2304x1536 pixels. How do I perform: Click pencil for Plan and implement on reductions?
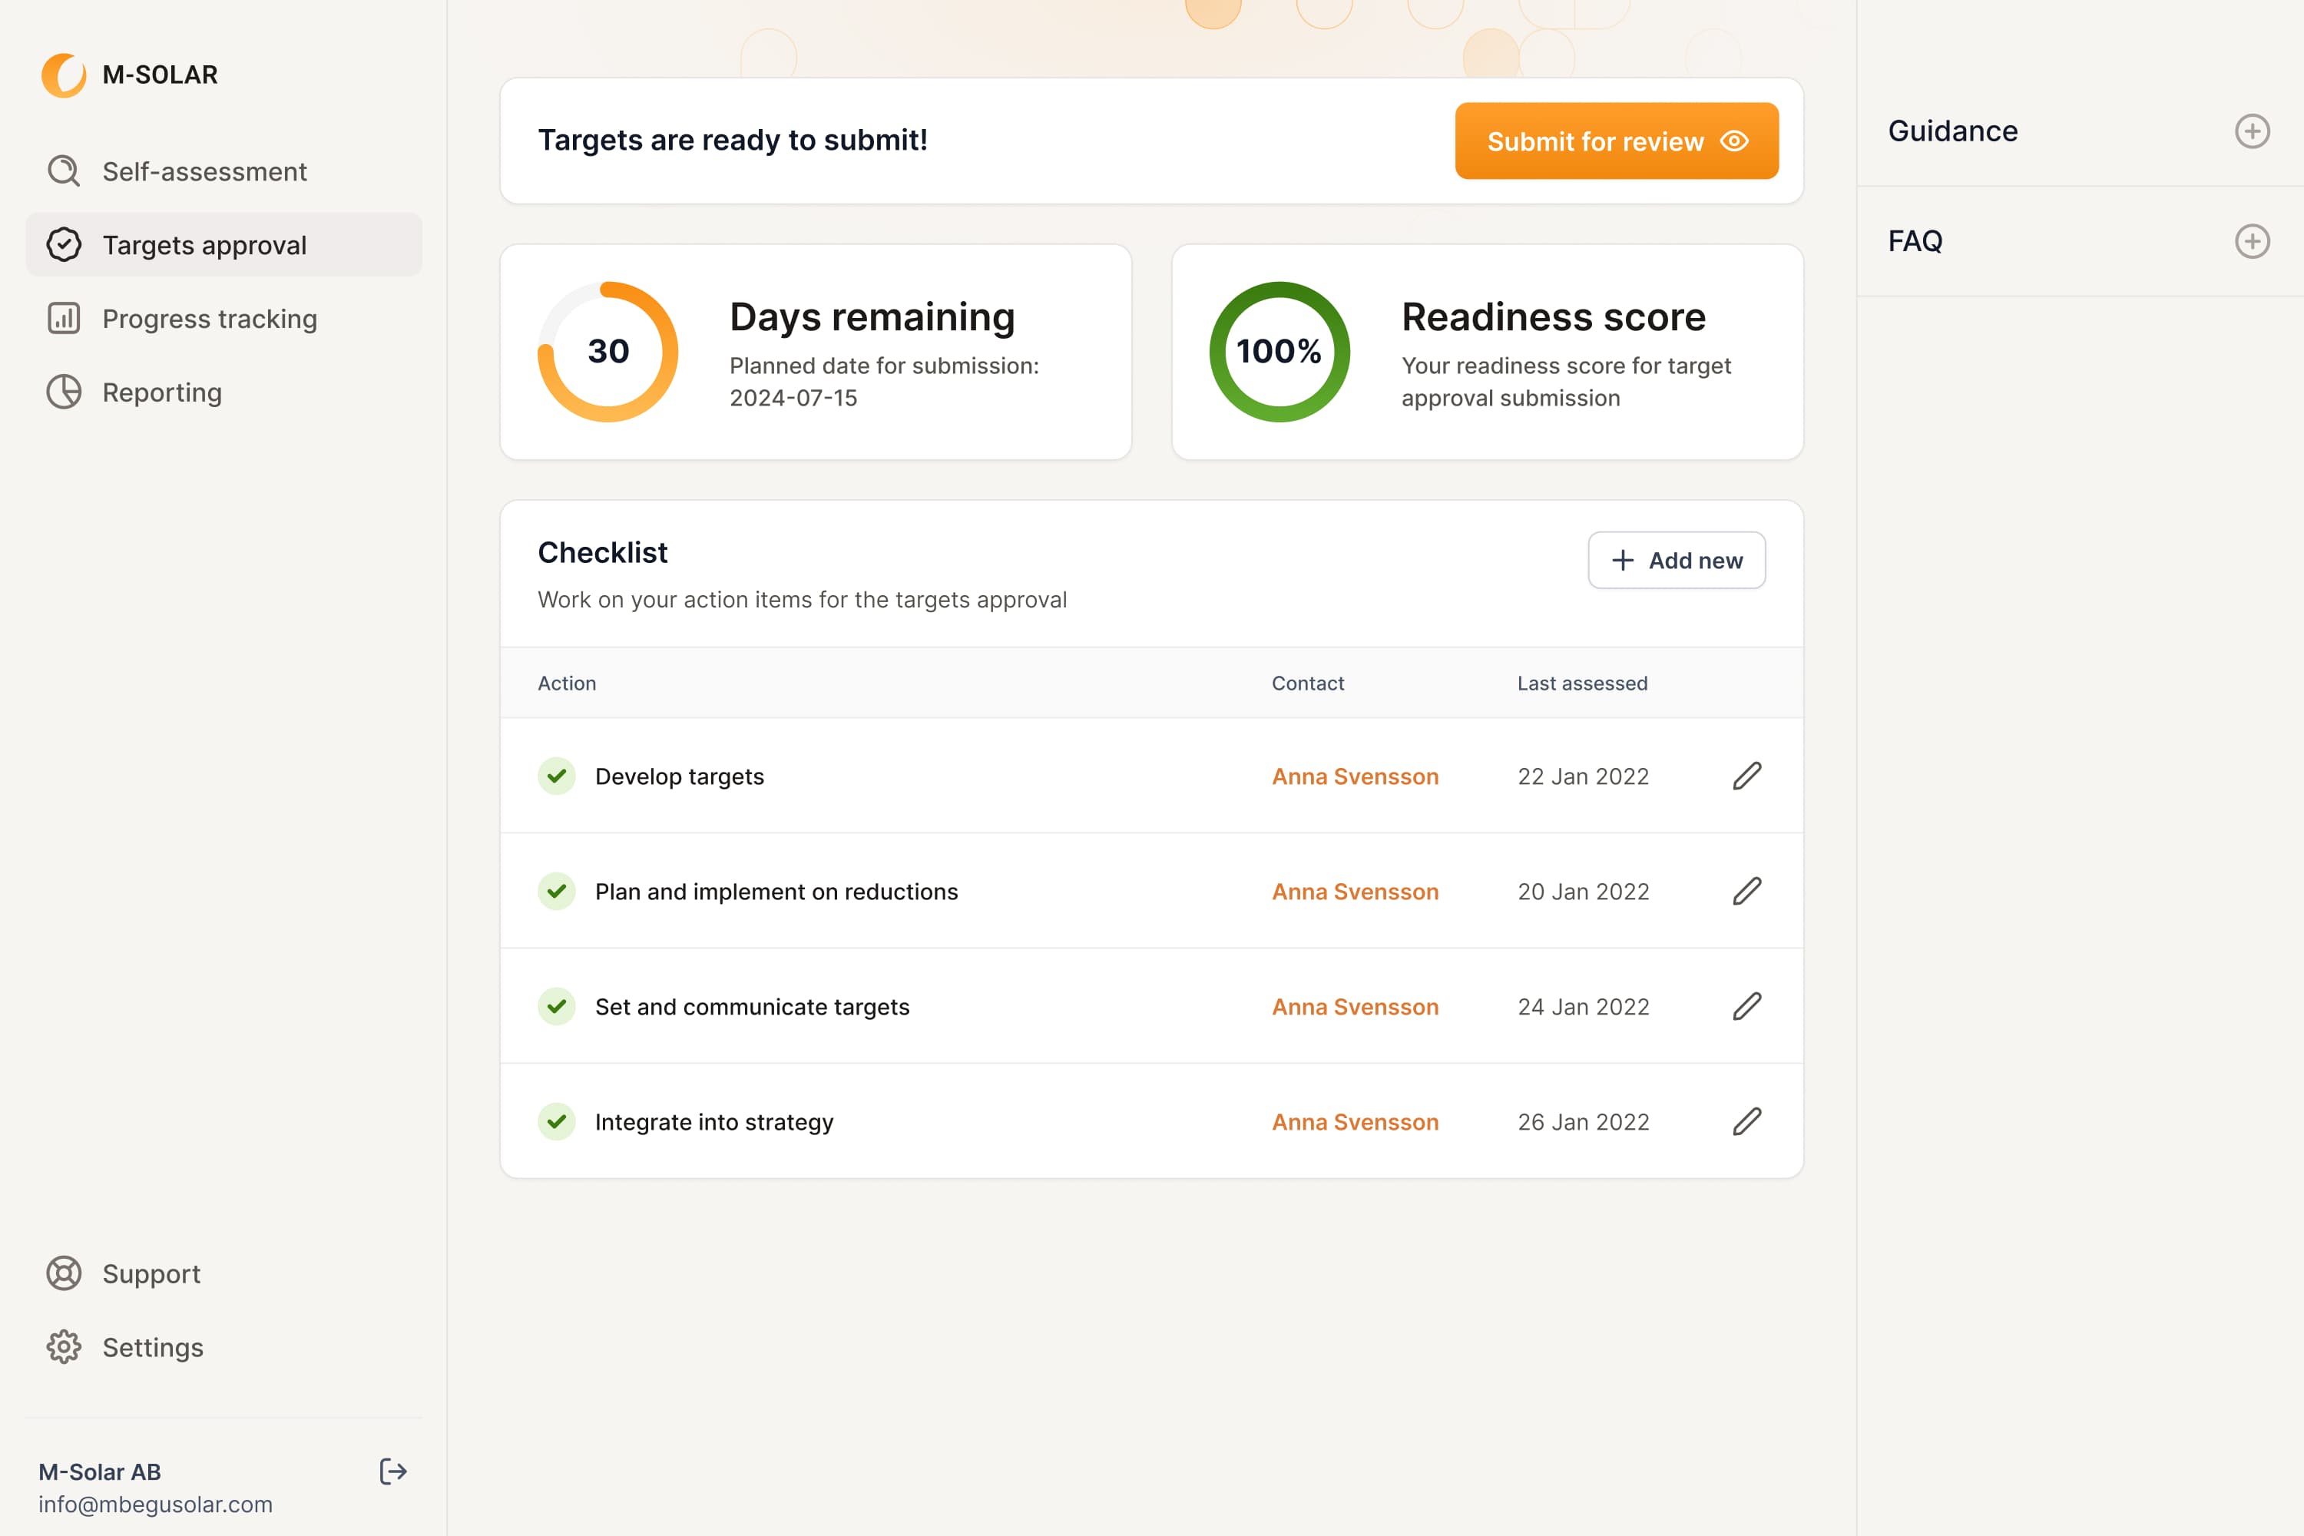pos(1746,892)
